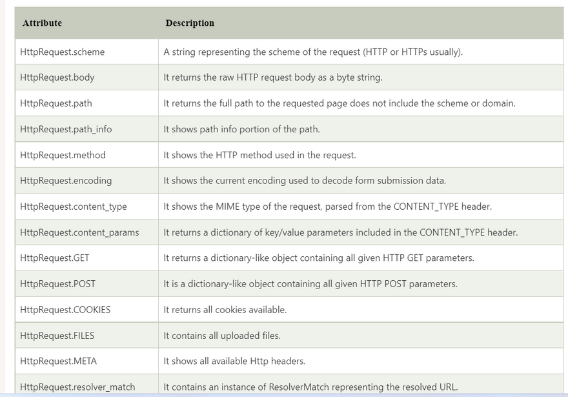Screen dimensions: 568x397
Task: Select the HttpRequest.scheme attribute cell
Action: tap(63, 52)
